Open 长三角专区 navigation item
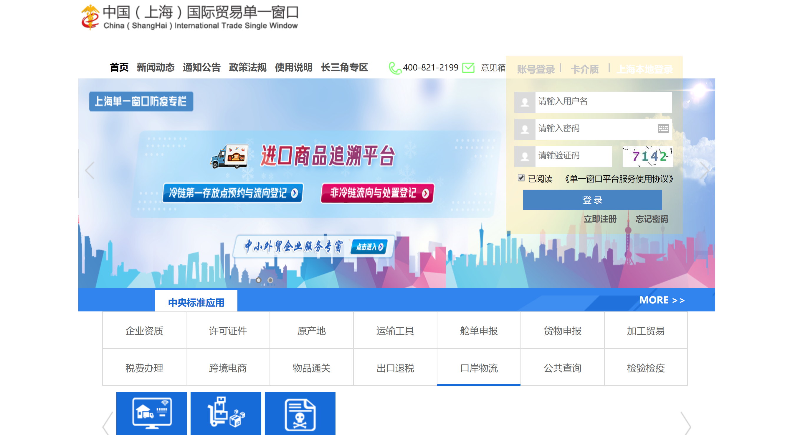 pyautogui.click(x=344, y=67)
